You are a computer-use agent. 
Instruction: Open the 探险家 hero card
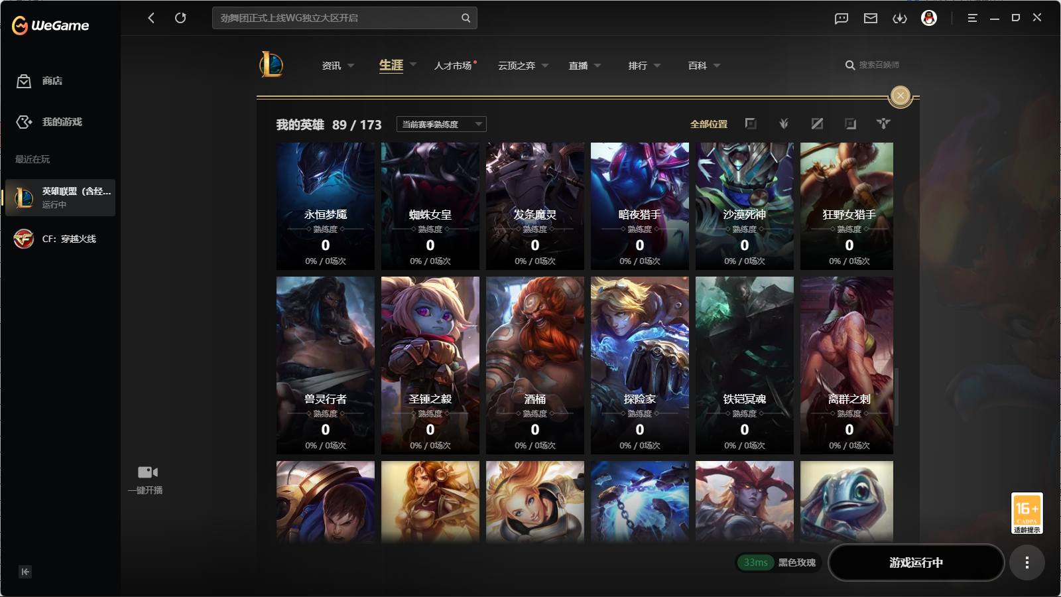click(640, 365)
